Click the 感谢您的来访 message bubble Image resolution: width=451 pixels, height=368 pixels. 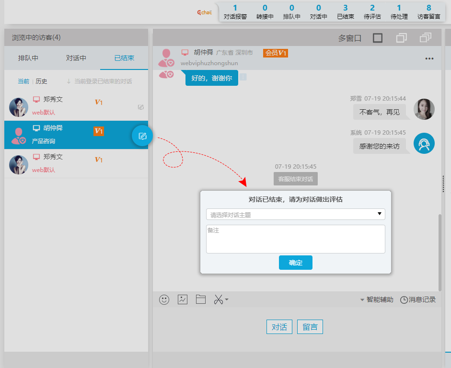point(380,146)
